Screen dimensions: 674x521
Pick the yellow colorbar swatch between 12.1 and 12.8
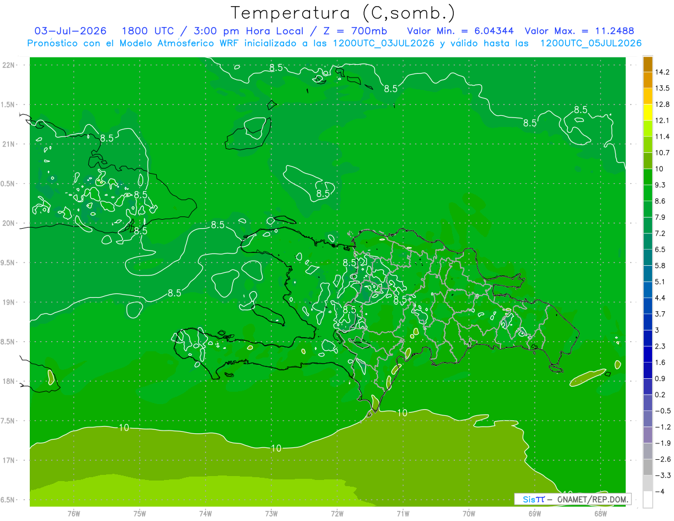tap(648, 112)
